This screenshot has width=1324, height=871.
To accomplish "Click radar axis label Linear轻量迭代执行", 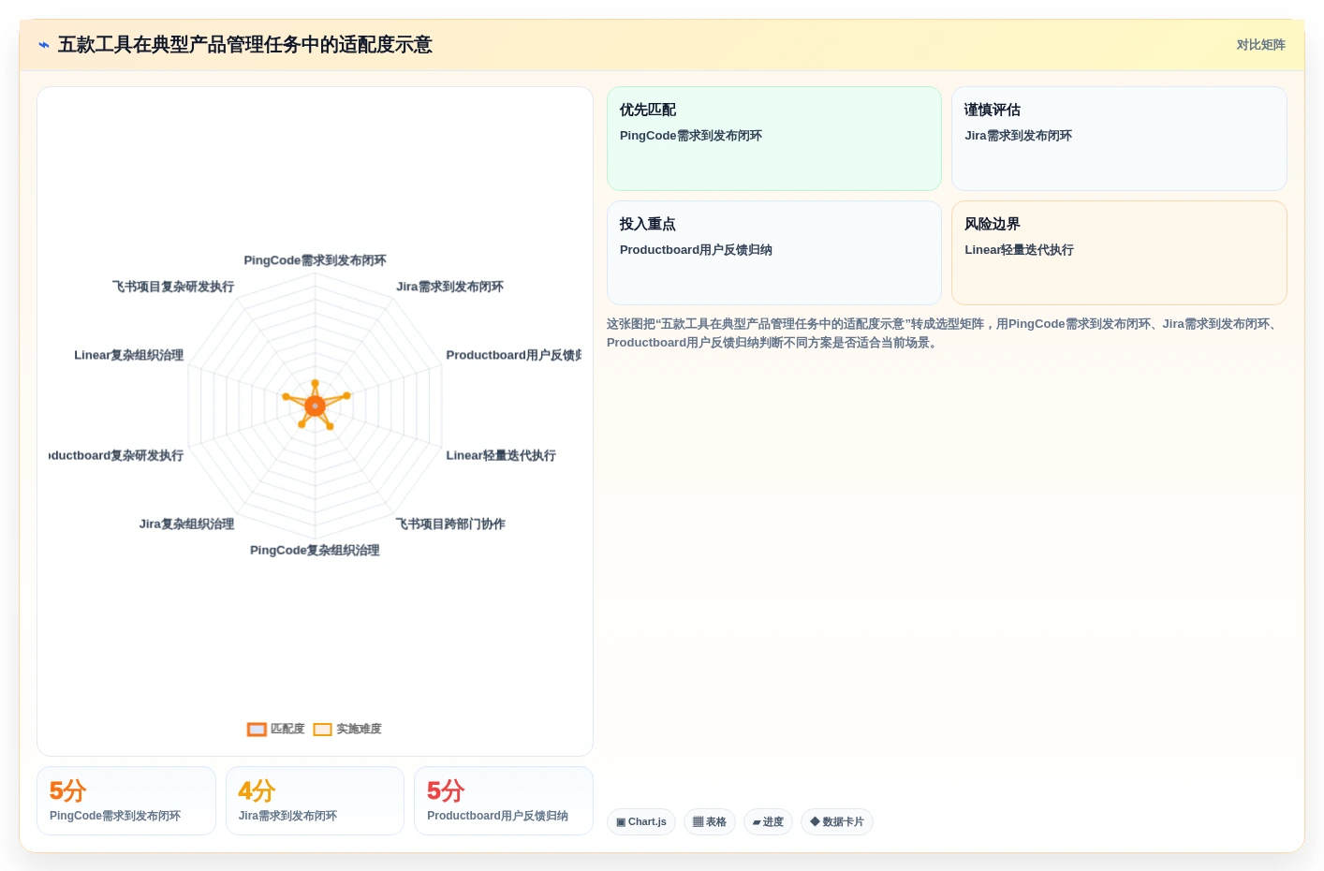I will tap(501, 455).
